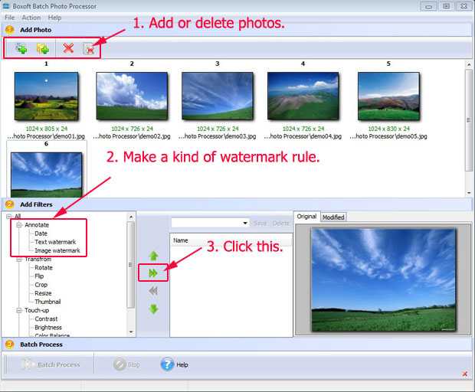Click the add photo folder icon
Screen dimensions: 475x392
coord(43,48)
